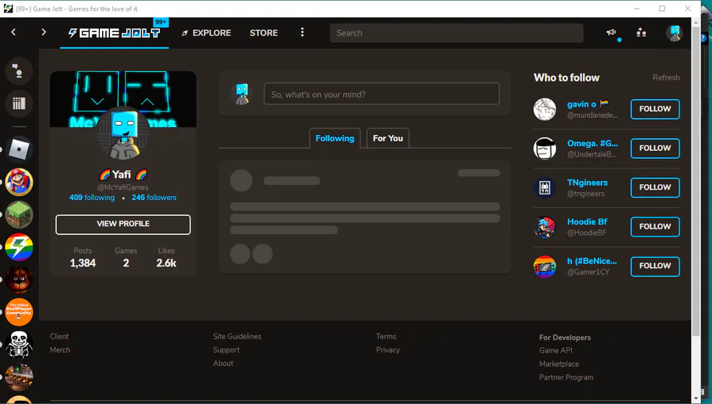Click the Search field
The image size is (712, 404).
pos(456,32)
